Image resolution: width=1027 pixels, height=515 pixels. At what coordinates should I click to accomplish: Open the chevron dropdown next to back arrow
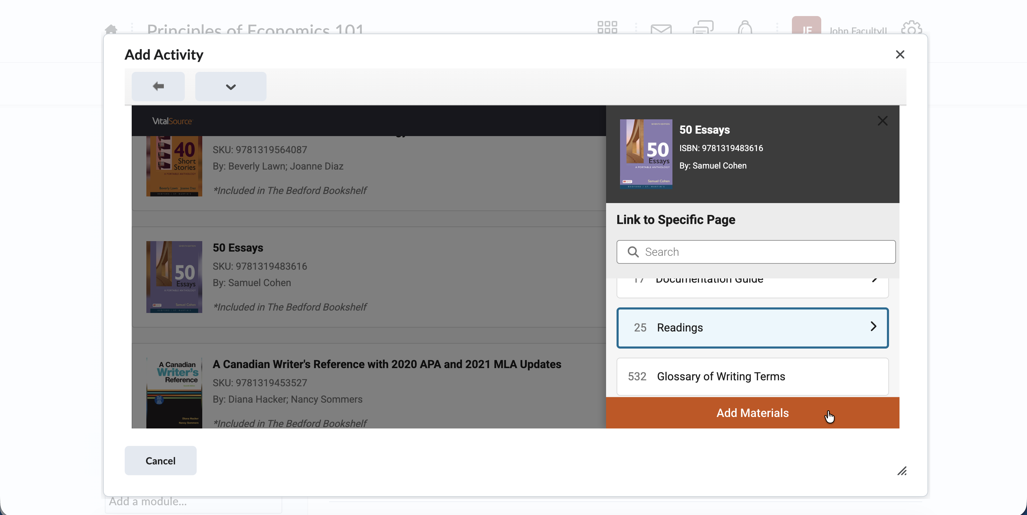point(231,87)
